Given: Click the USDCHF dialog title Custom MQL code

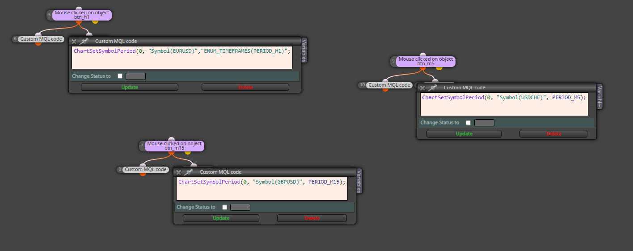Looking at the screenshot, I should click(464, 88).
